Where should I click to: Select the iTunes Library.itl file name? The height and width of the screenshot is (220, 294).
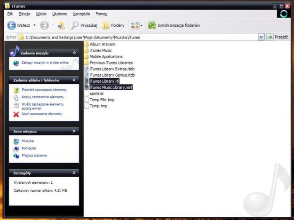pyautogui.click(x=104, y=81)
